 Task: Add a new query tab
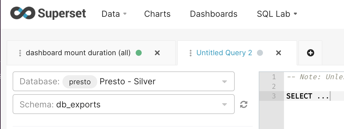pyautogui.click(x=311, y=53)
